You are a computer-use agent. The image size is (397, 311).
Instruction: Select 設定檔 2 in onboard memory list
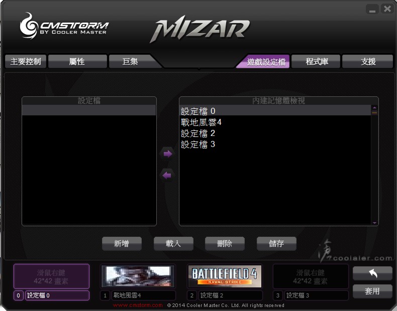click(275, 133)
